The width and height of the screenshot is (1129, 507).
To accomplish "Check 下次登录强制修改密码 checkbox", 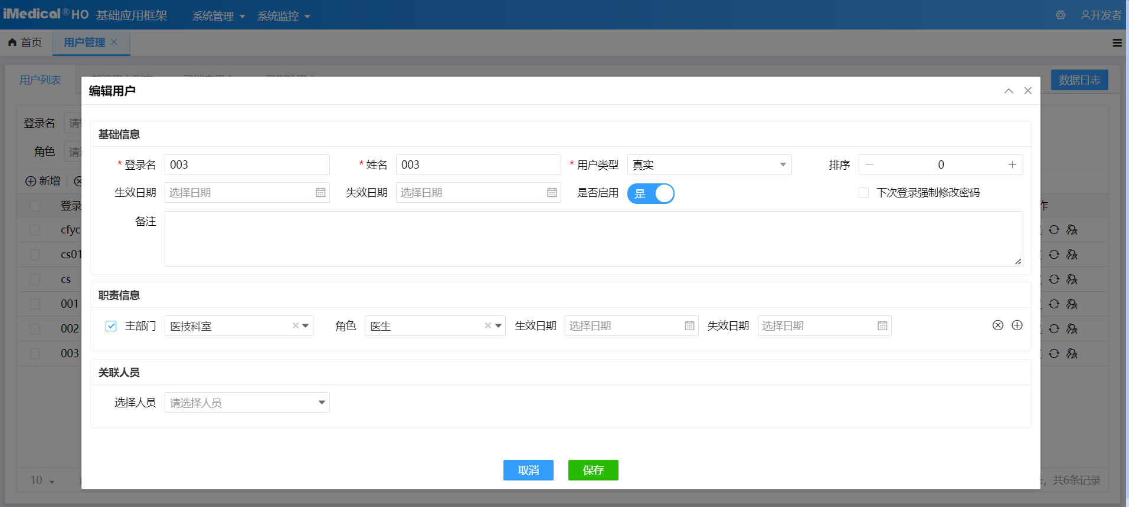I will pos(864,193).
